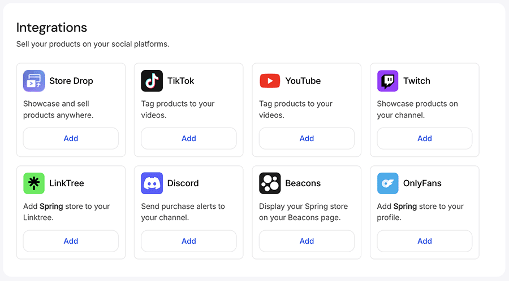
Task: Add the TikTok integration
Action: tap(188, 139)
